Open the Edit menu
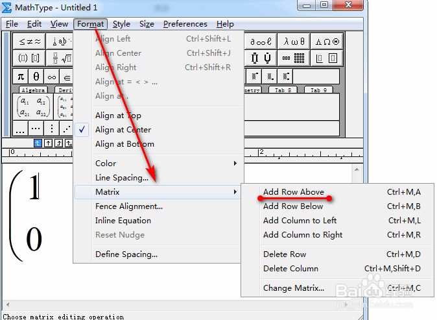The height and width of the screenshot is (320, 437). 34,24
